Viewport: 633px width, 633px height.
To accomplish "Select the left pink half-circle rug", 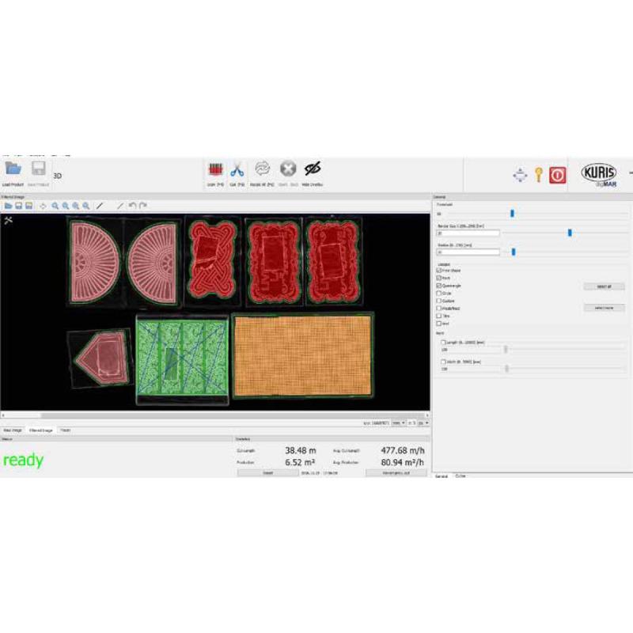I will pos(95,263).
